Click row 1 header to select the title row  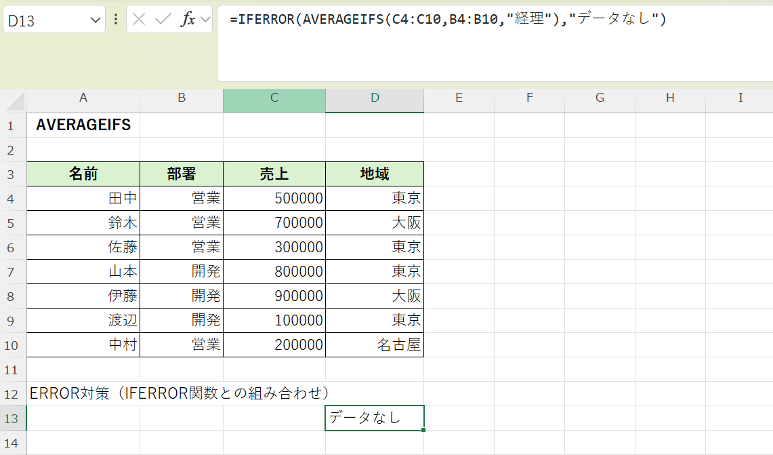(x=12, y=125)
